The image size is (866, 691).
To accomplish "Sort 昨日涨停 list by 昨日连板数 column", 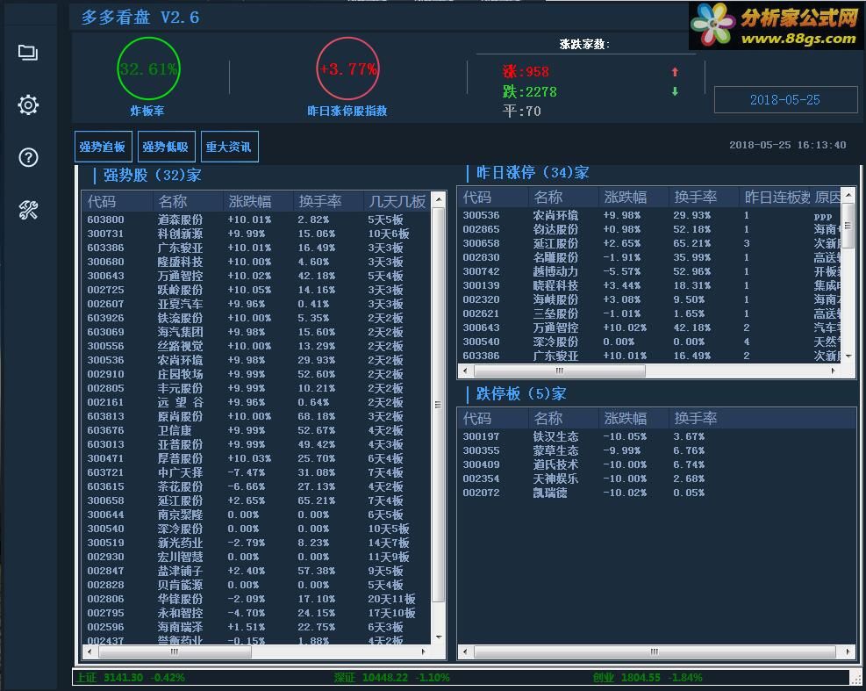I will [x=776, y=197].
